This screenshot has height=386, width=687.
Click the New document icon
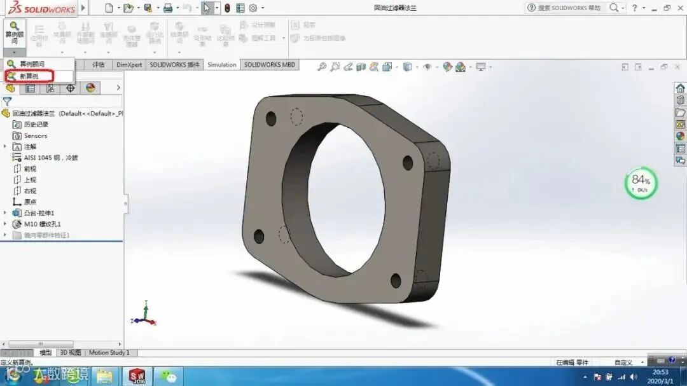point(109,8)
